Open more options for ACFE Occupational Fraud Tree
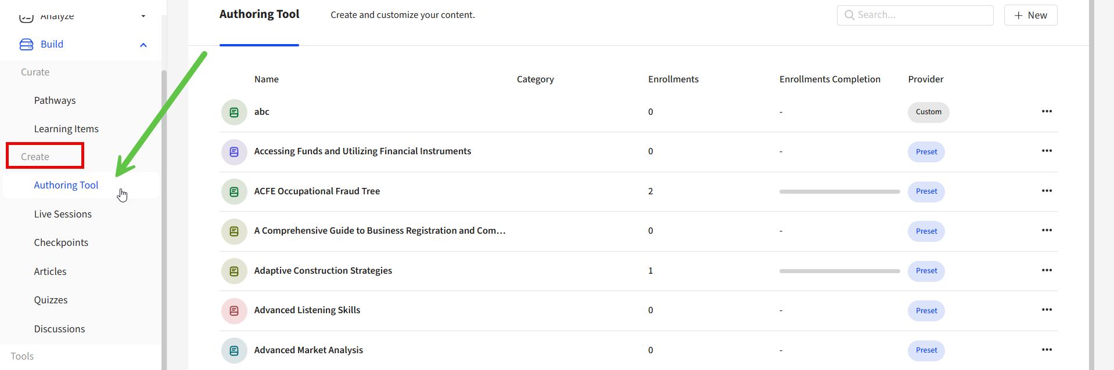 click(x=1047, y=191)
